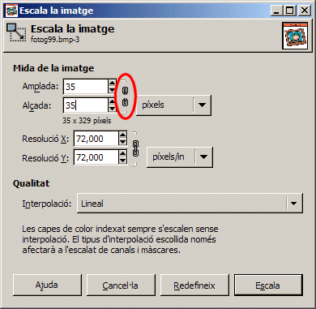Click the Escala button
Screen dimensions: 316x309
pos(268,285)
